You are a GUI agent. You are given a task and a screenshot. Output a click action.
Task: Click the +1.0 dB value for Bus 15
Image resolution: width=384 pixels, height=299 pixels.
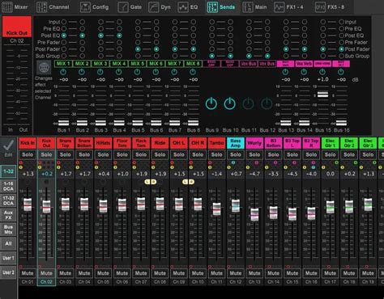click(x=322, y=79)
